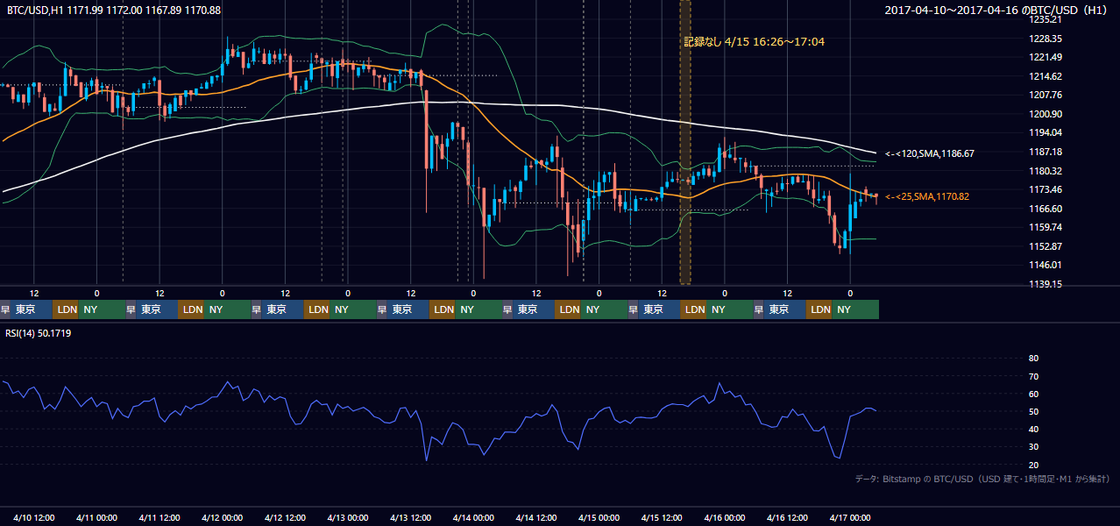Screen dimensions: 1120x526
Task: Click the 4/16 00:00 date label
Action: pos(725,517)
